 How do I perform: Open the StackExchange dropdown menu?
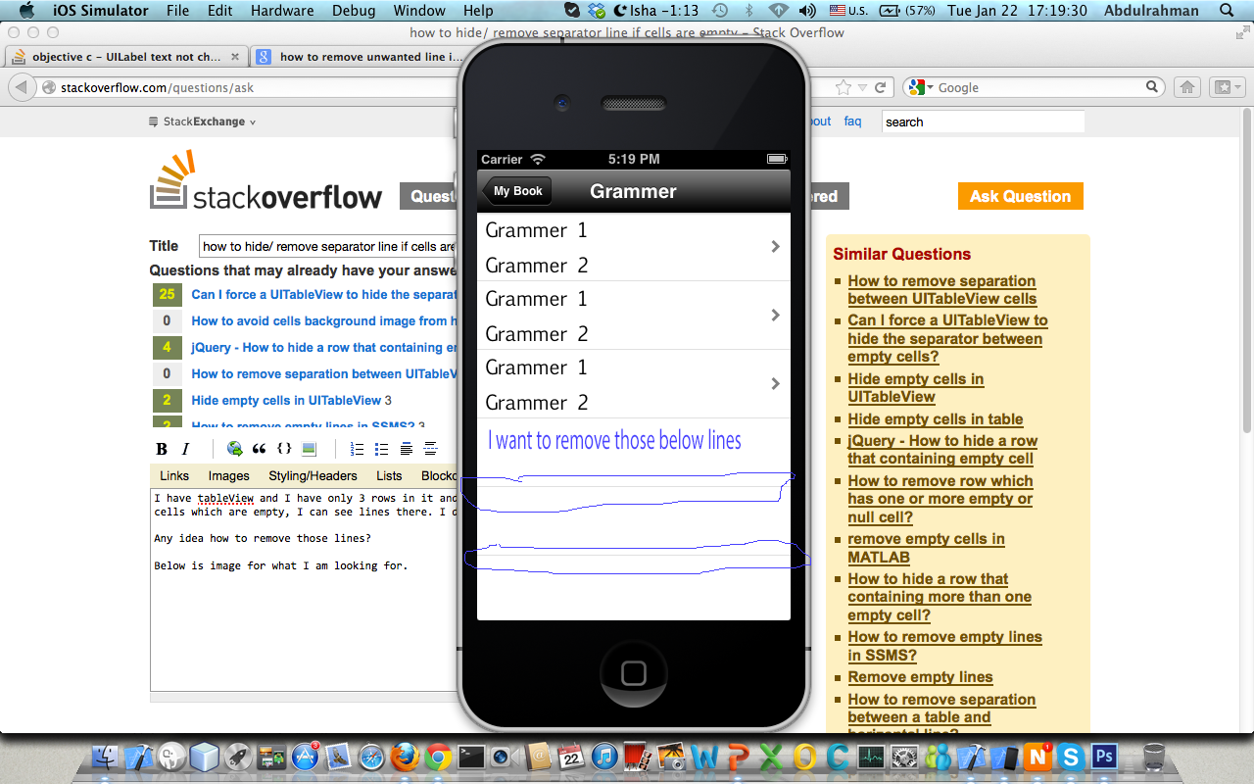point(203,122)
